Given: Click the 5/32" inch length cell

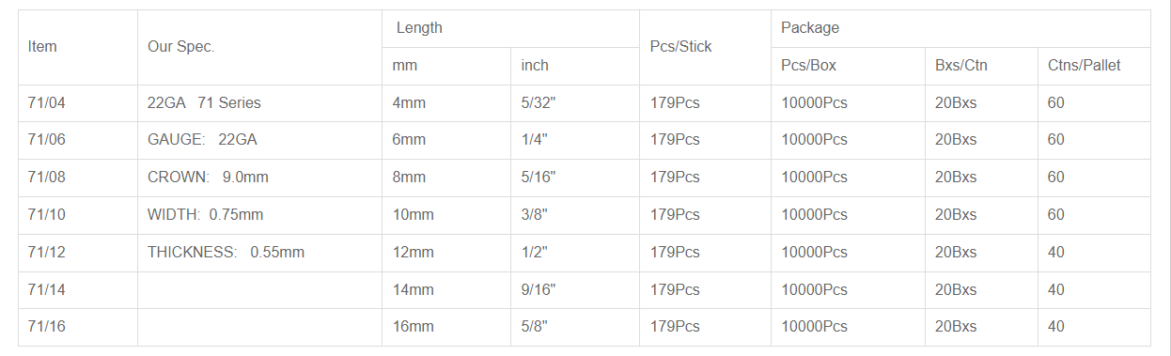Looking at the screenshot, I should pyautogui.click(x=575, y=103).
